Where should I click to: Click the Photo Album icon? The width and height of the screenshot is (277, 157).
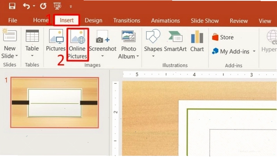click(x=128, y=36)
